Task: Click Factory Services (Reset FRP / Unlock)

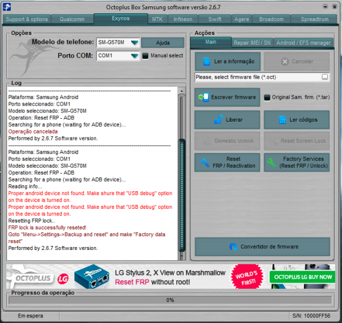Action: pos(296,163)
